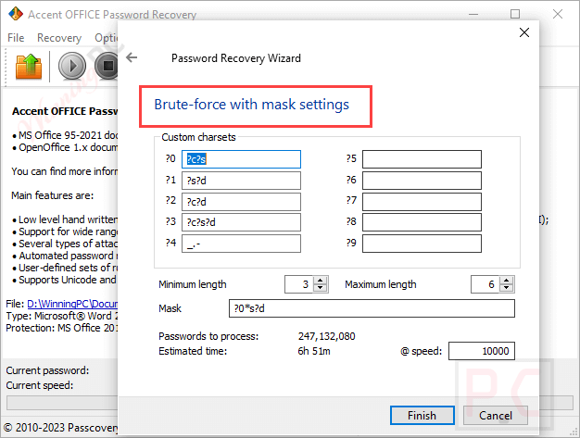Click the Cancel button

coord(496,416)
